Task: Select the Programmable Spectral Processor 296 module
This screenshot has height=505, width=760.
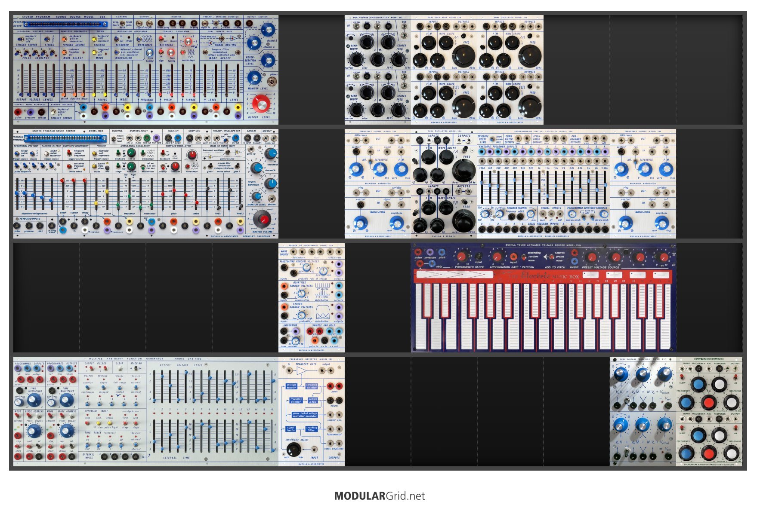Action: pos(544,184)
